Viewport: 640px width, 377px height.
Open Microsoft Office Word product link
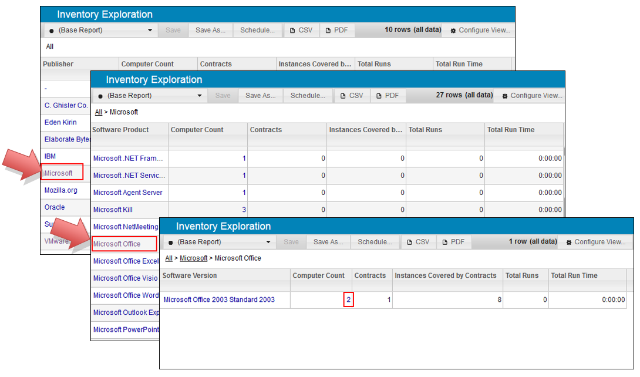(x=126, y=295)
